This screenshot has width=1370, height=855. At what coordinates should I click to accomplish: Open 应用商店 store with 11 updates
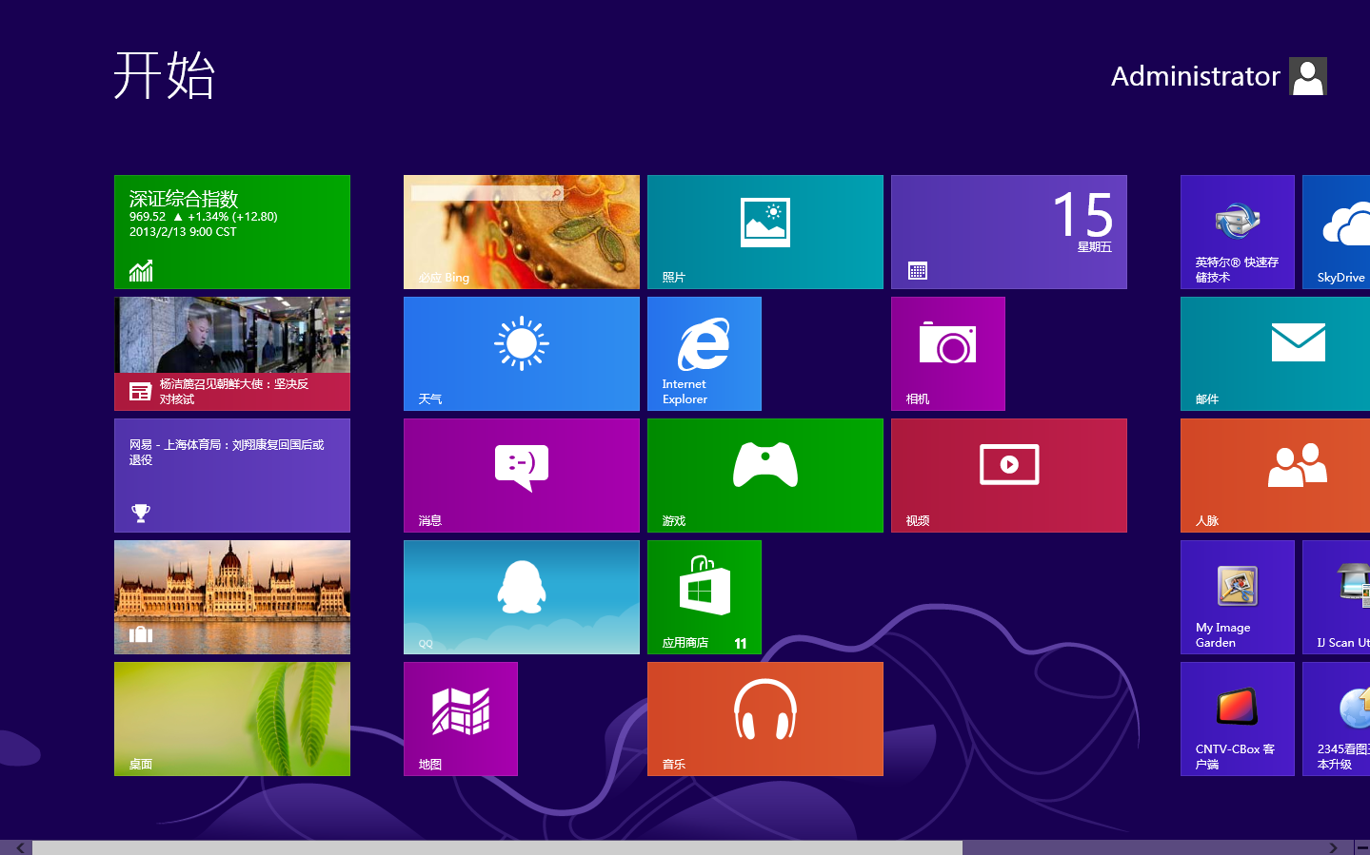704,596
